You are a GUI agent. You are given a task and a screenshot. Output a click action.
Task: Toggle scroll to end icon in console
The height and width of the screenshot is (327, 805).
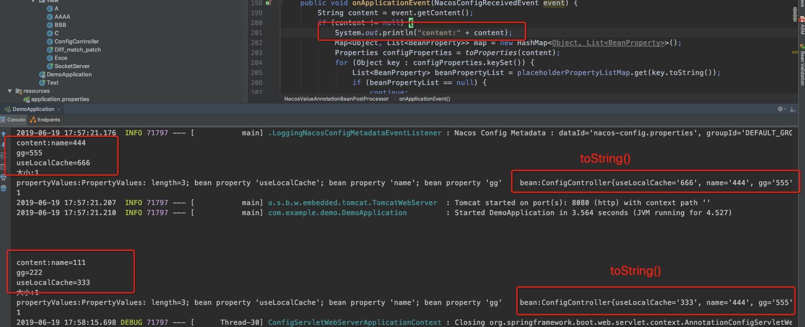pos(3,167)
